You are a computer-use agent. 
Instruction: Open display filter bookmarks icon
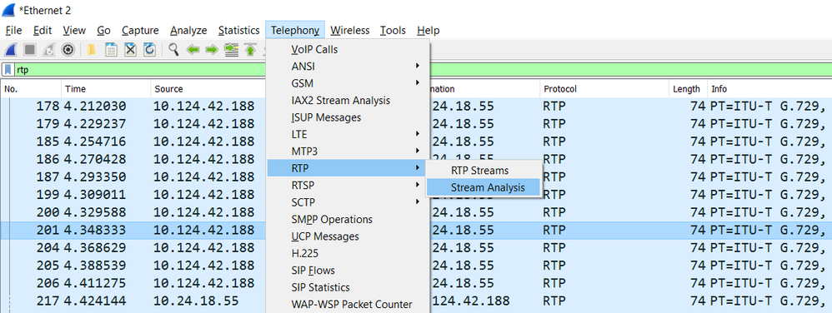click(8, 69)
